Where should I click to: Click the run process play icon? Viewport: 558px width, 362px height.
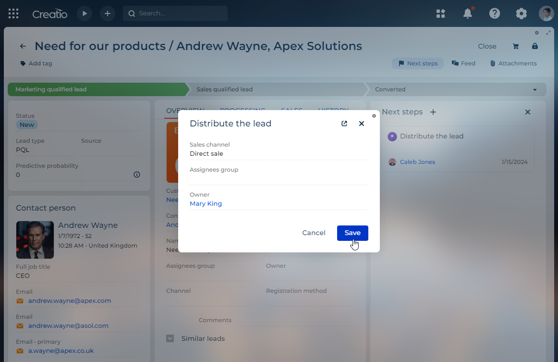pyautogui.click(x=85, y=13)
